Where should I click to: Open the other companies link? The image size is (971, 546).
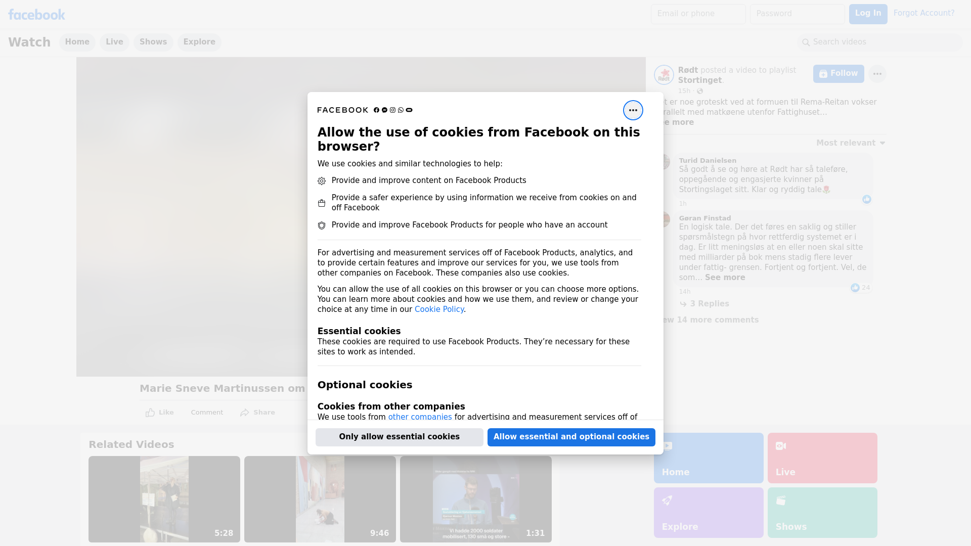(x=420, y=417)
